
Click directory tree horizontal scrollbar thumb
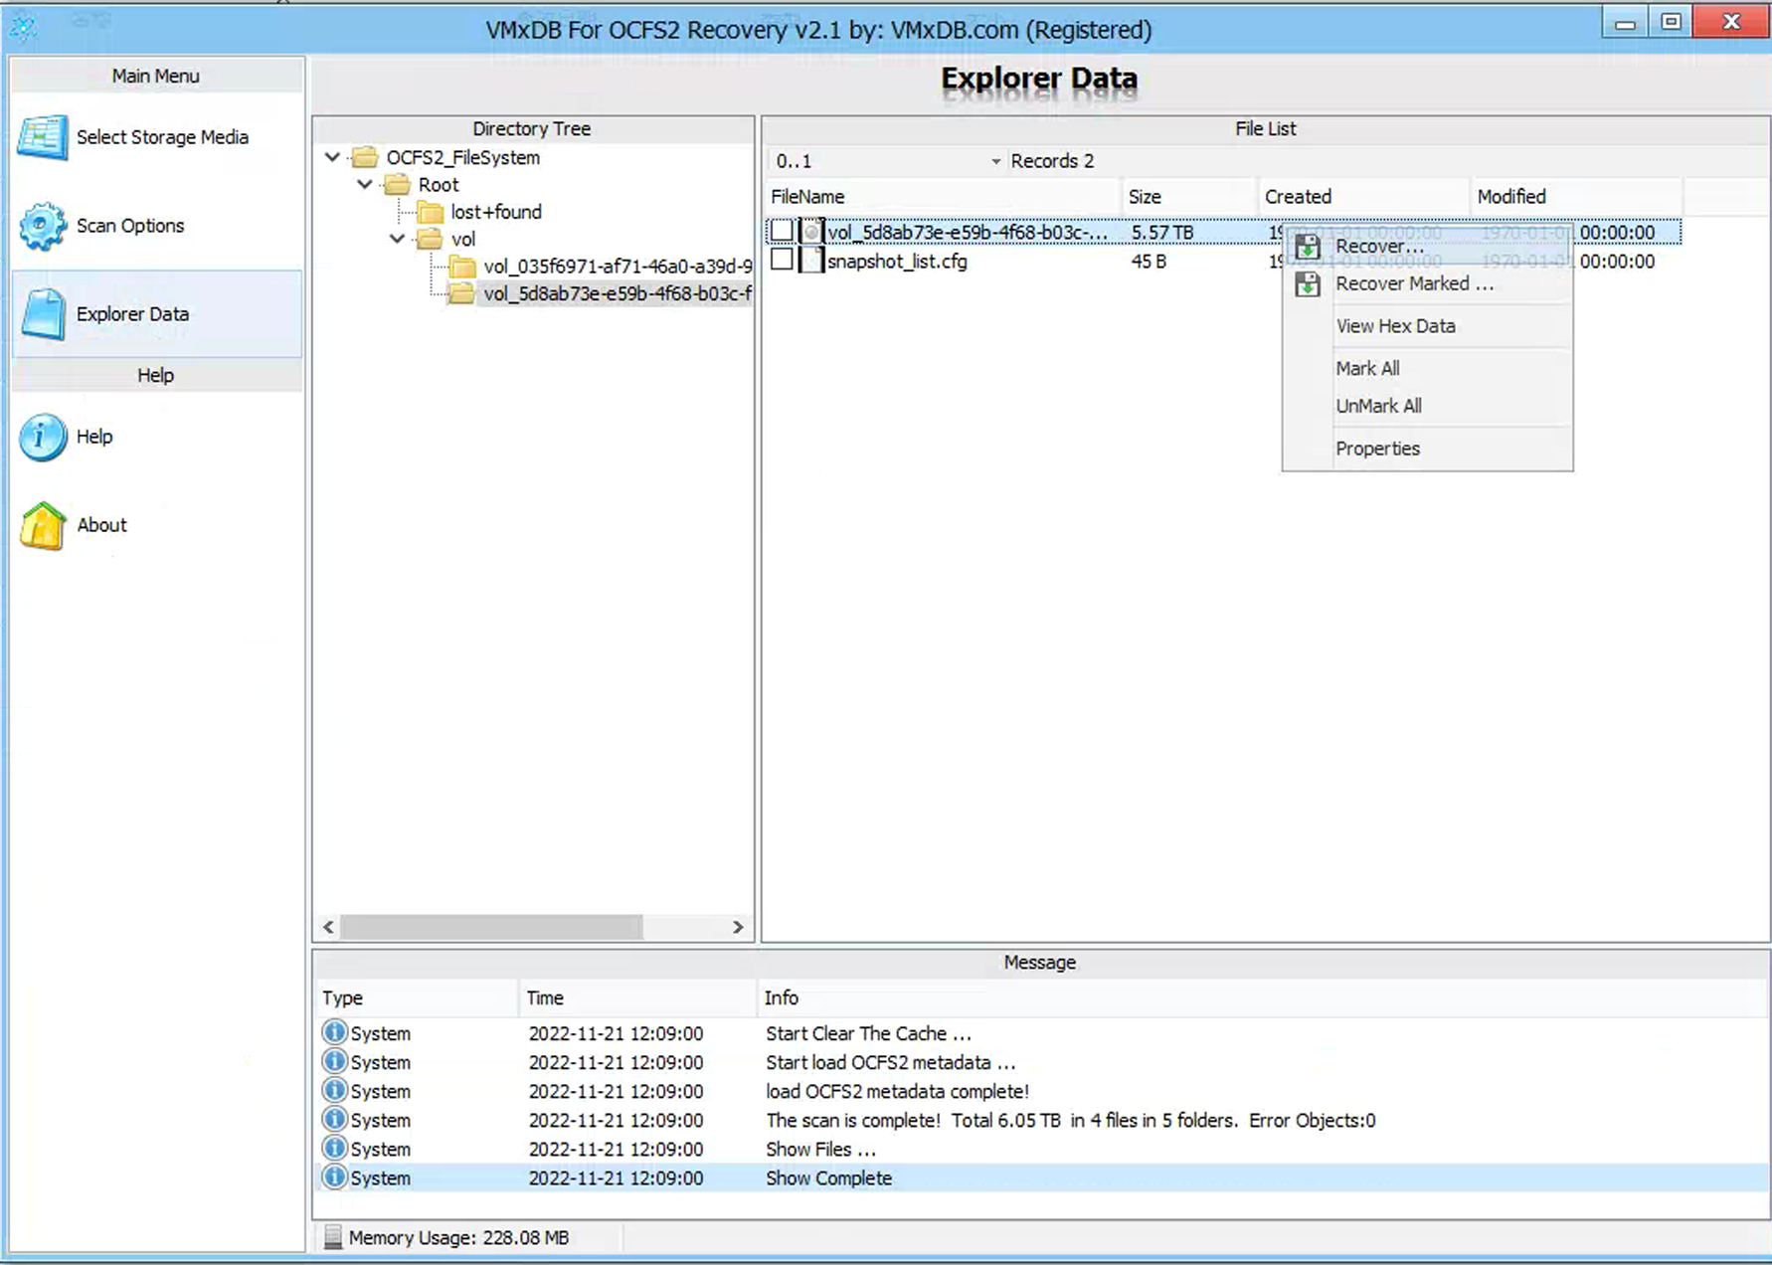point(491,927)
